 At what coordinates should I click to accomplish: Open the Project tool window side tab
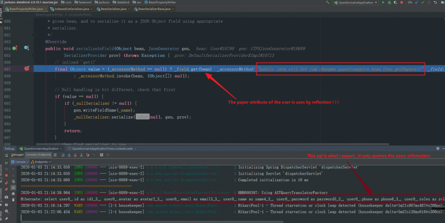(1, 16)
